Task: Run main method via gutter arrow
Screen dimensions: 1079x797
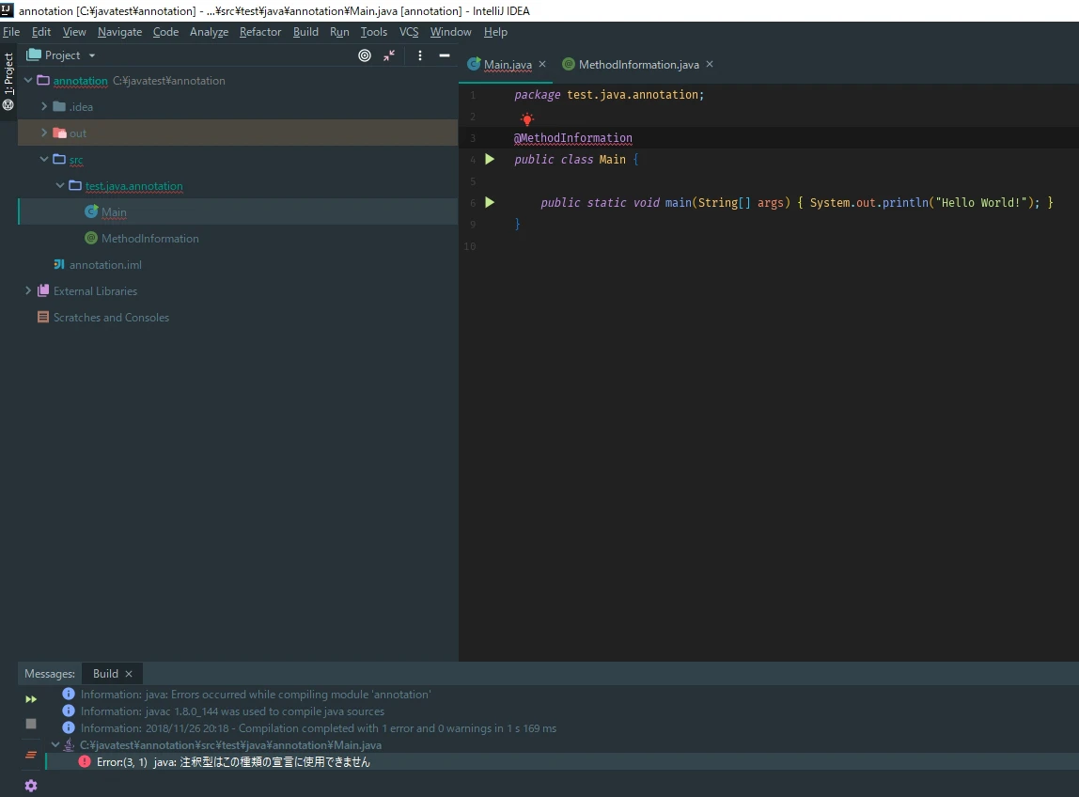Action: [490, 202]
